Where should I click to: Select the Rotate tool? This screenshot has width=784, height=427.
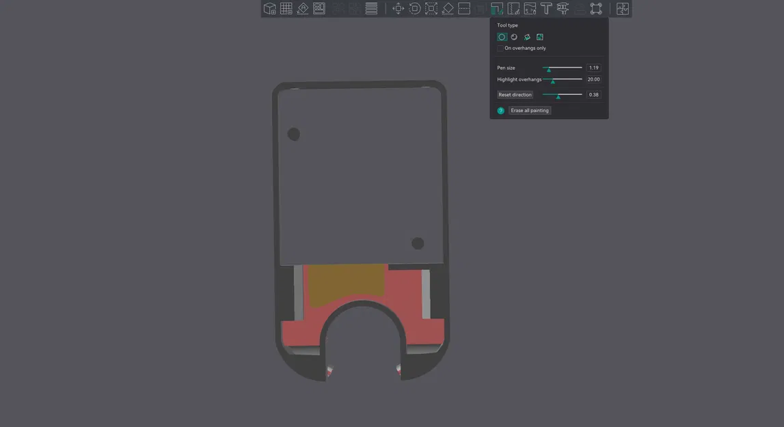(x=414, y=8)
